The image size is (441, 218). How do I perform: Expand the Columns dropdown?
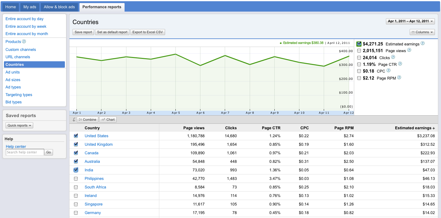tap(422, 32)
